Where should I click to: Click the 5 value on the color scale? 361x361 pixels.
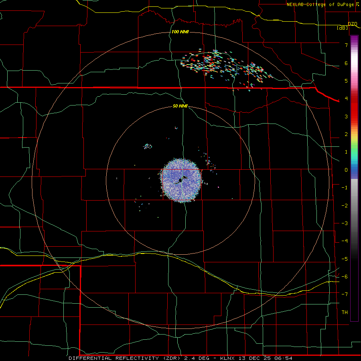point(346,81)
